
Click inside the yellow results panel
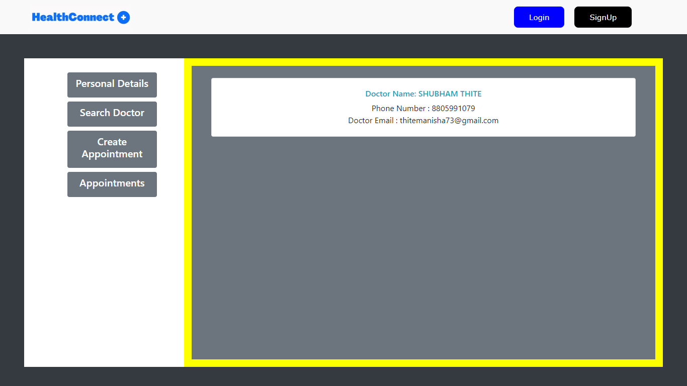pyautogui.click(x=423, y=251)
